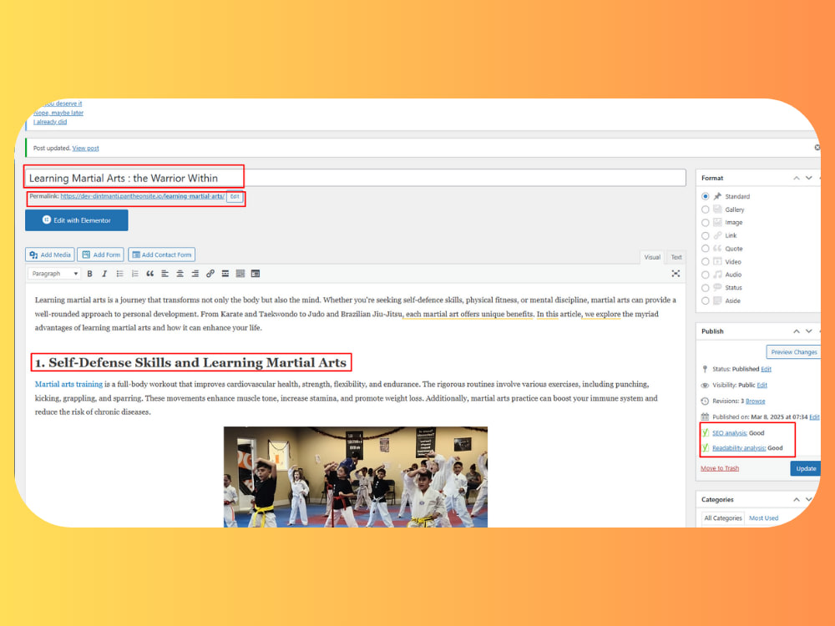The image size is (835, 626).
Task: Select the Standard post format
Action: pyautogui.click(x=705, y=196)
